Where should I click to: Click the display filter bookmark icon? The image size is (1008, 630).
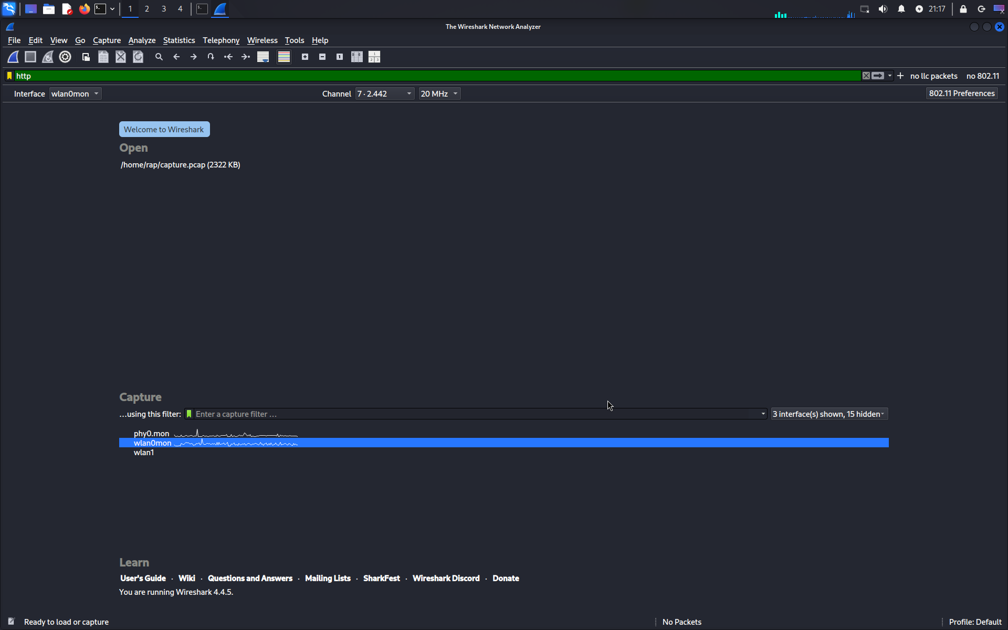9,76
